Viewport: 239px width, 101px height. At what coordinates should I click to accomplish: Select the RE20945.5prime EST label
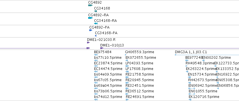pos(140,80)
